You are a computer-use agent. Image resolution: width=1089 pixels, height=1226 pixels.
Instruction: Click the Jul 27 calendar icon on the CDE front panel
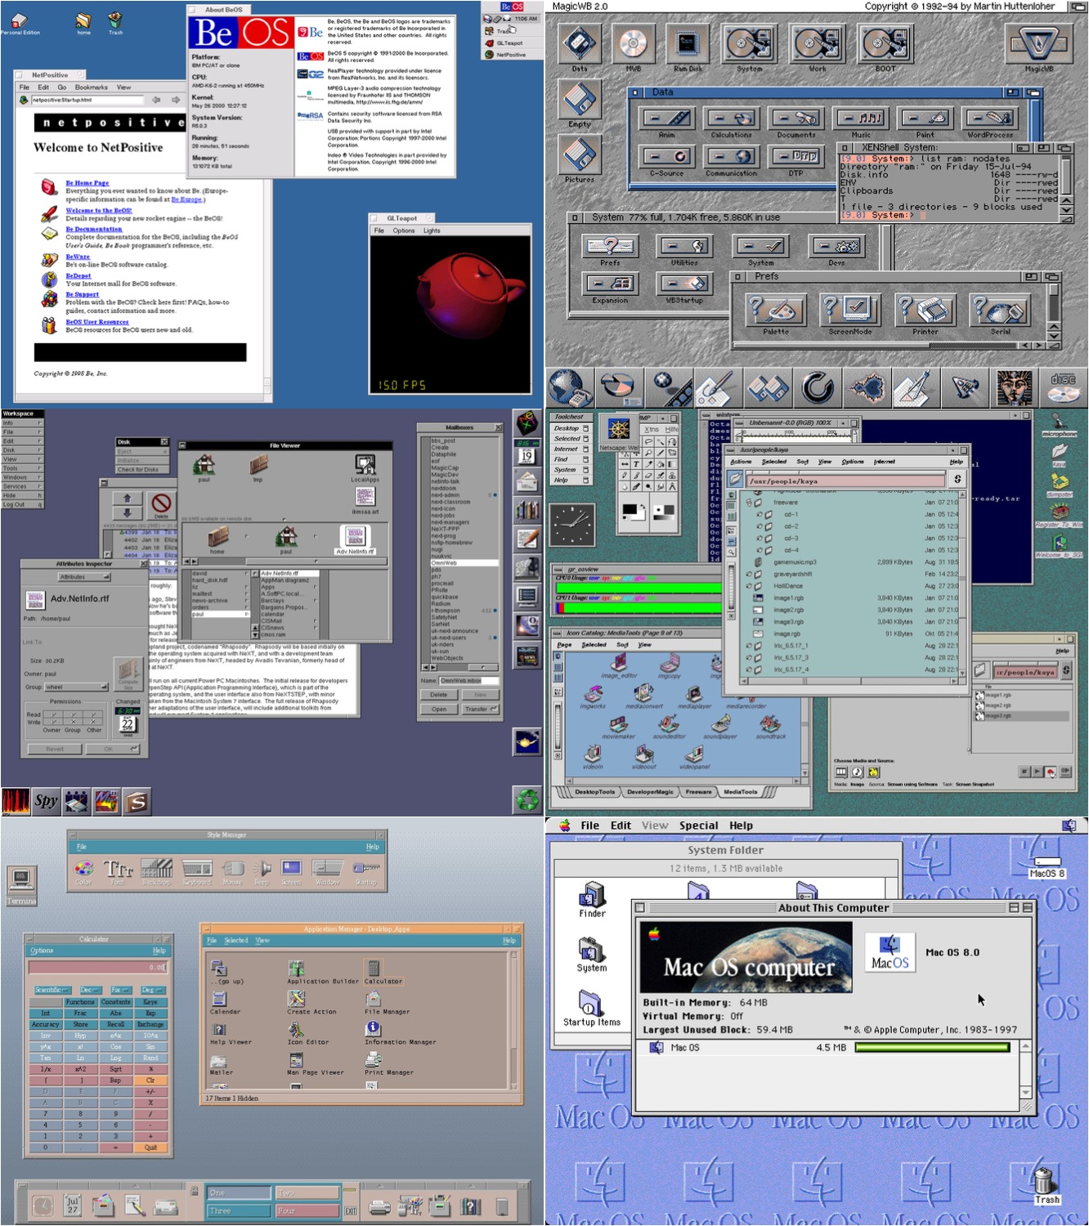73,1205
